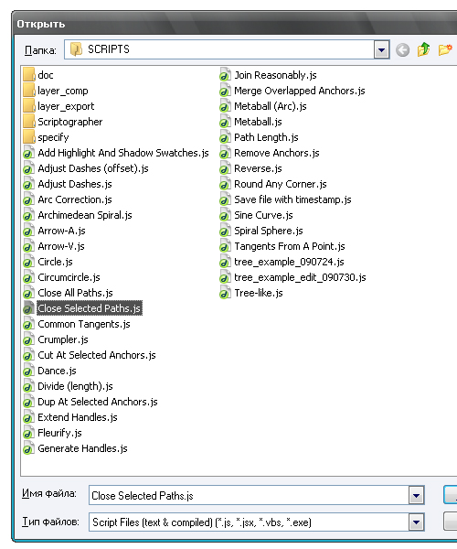Click inside the file name text field
This screenshot has width=457, height=549.
pyautogui.click(x=249, y=495)
